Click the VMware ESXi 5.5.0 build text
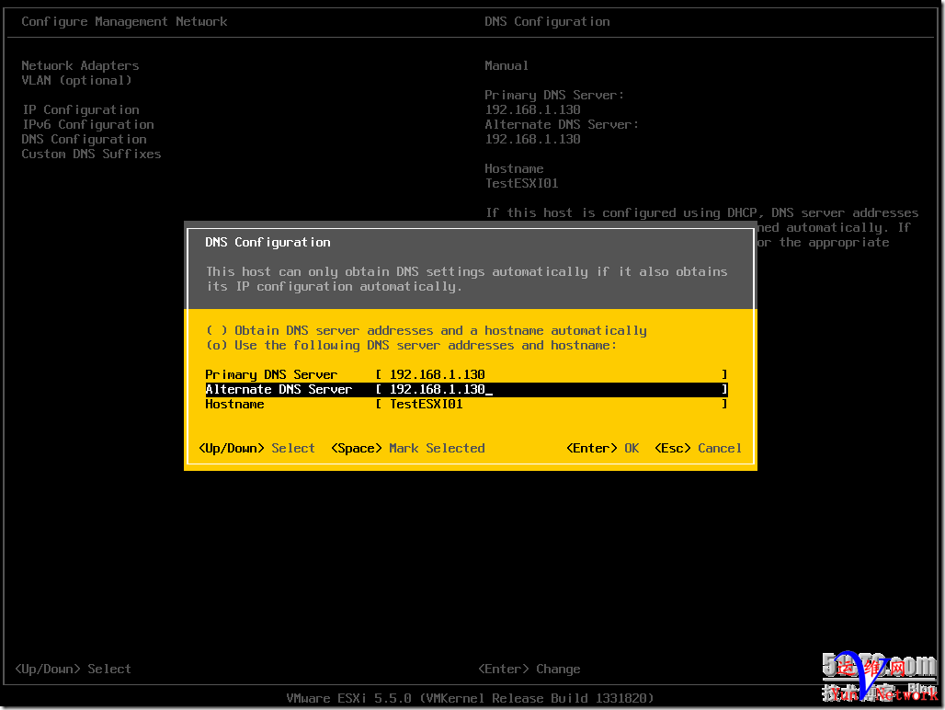Image resolution: width=945 pixels, height=710 pixels. (x=470, y=698)
